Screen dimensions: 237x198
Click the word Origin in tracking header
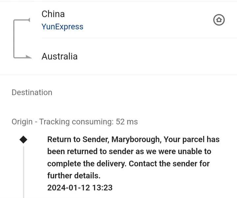coord(22,122)
